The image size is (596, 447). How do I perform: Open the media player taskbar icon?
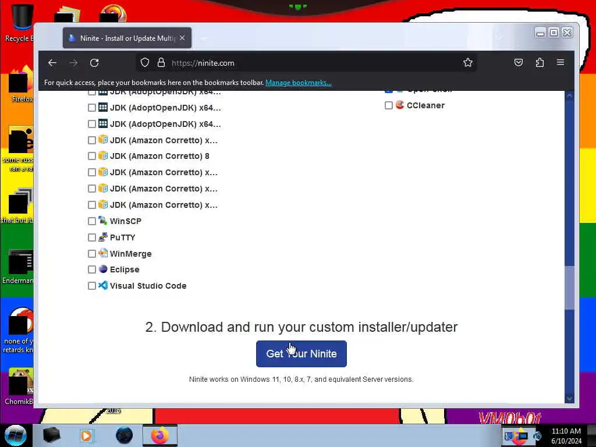[x=86, y=435]
